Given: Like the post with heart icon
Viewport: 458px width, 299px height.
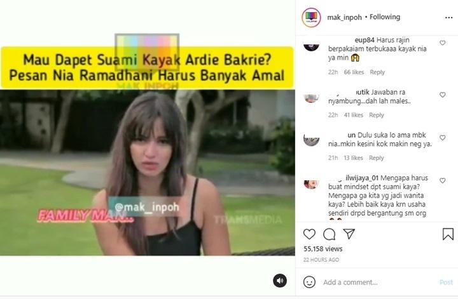Looking at the screenshot, I should pyautogui.click(x=309, y=234).
